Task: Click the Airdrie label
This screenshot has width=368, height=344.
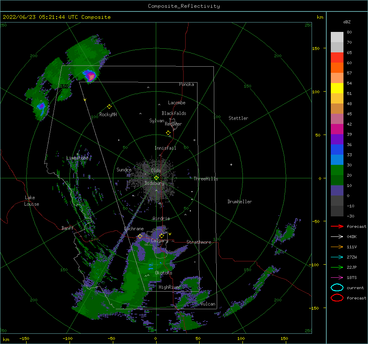Action: [161, 218]
